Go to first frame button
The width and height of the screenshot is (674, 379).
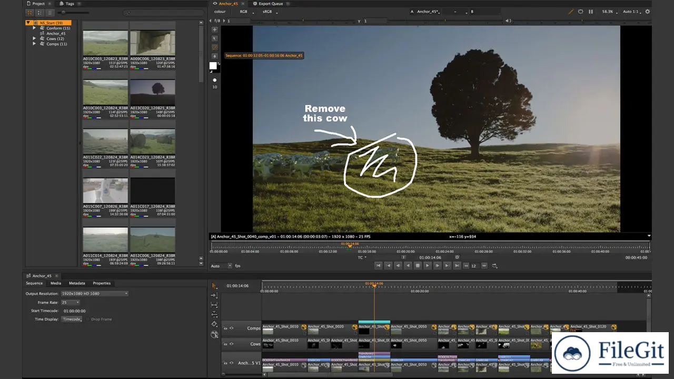tap(378, 266)
